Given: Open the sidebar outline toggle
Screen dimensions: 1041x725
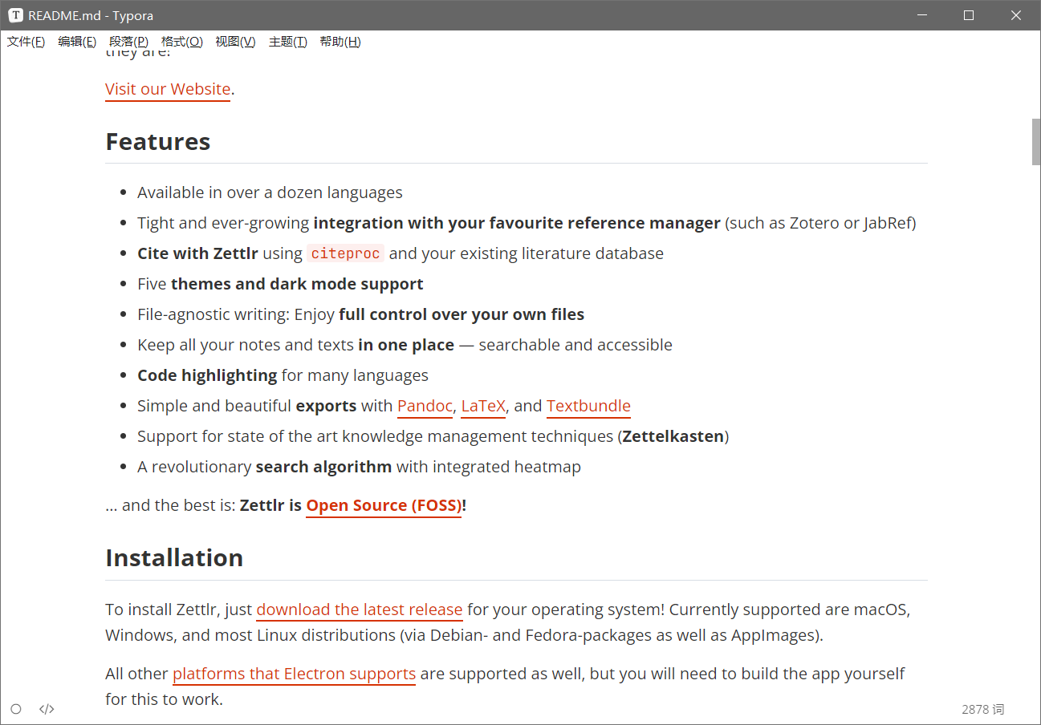Looking at the screenshot, I should [x=17, y=709].
